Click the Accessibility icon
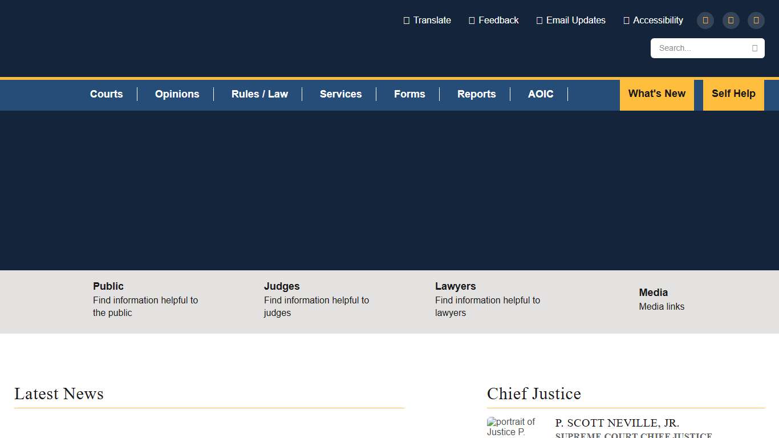 (x=626, y=20)
